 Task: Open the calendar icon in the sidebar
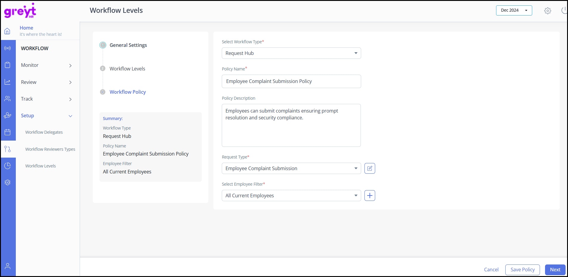click(x=7, y=132)
